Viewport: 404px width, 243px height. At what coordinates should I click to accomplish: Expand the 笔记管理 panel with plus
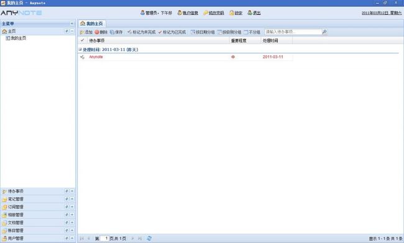click(x=72, y=199)
